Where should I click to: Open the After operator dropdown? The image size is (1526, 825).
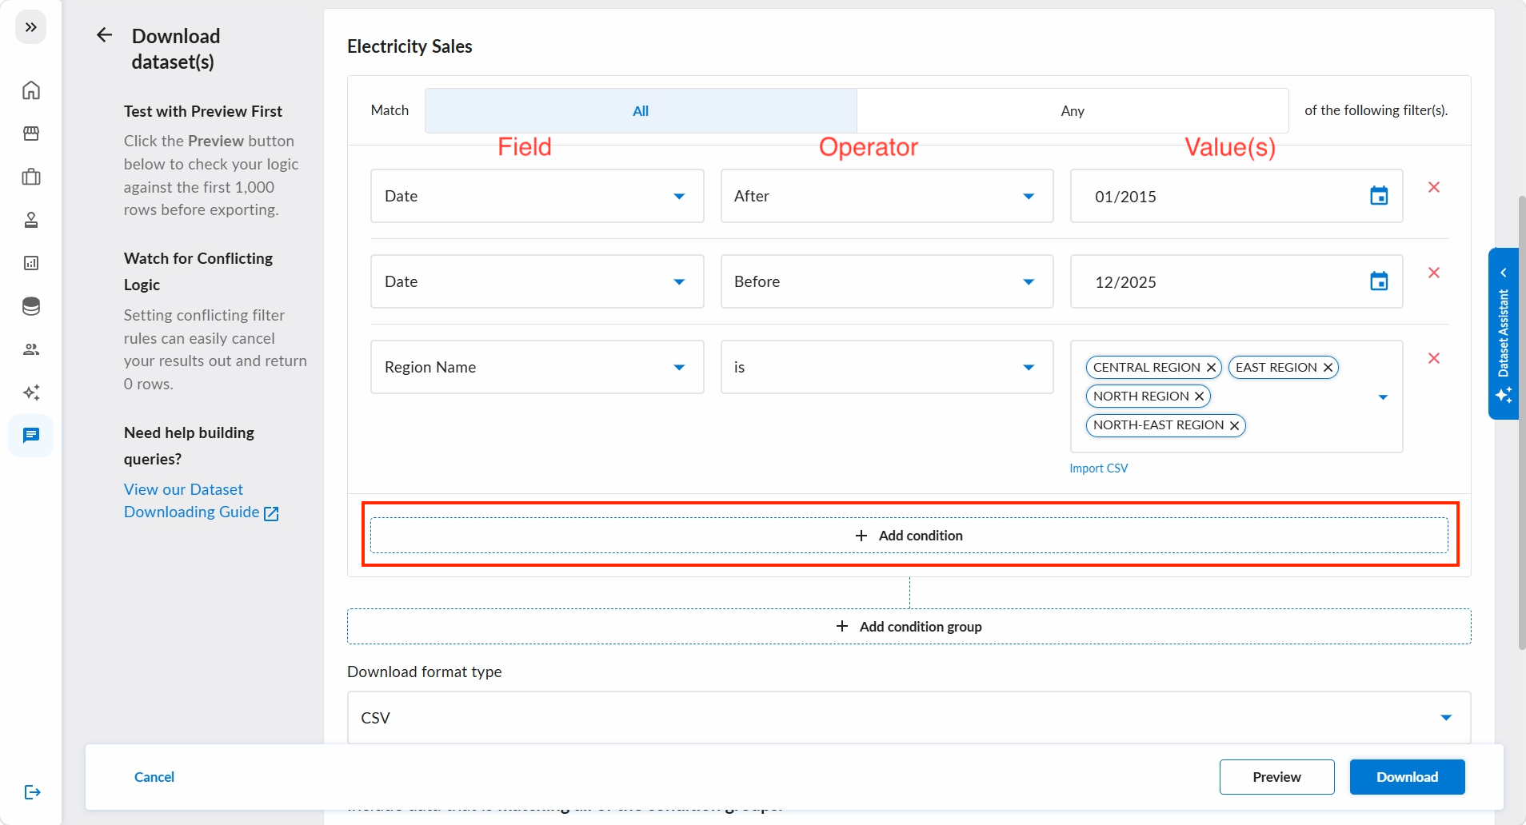tap(886, 196)
